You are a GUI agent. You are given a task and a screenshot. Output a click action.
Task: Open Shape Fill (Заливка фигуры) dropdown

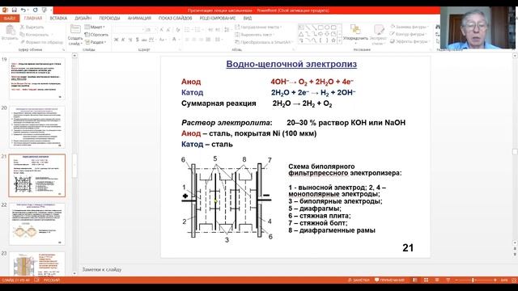point(410,27)
